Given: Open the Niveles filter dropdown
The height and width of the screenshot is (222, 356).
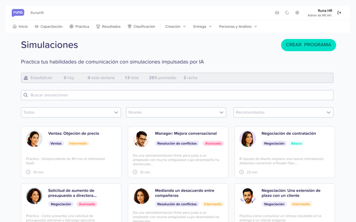Looking at the screenshot, I should pyautogui.click(x=176, y=112).
